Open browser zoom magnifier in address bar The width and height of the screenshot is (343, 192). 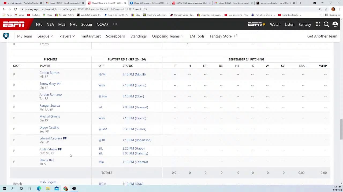click(320, 9)
